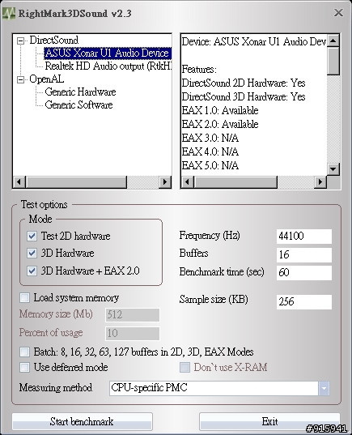The width and height of the screenshot is (352, 435).
Task: Select Generic Hardware under OpenAL
Action: coord(80,92)
